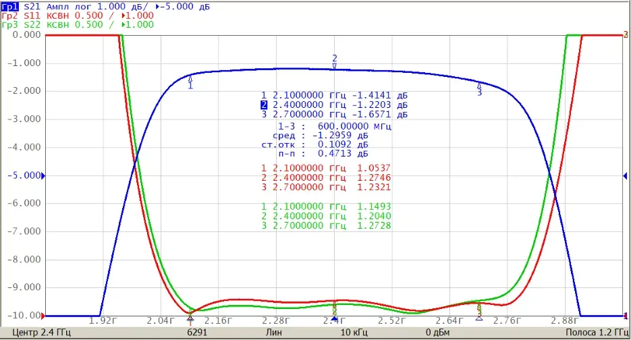
Task: Click the 1.000 reference value of Гр2
Action: [x=140, y=16]
